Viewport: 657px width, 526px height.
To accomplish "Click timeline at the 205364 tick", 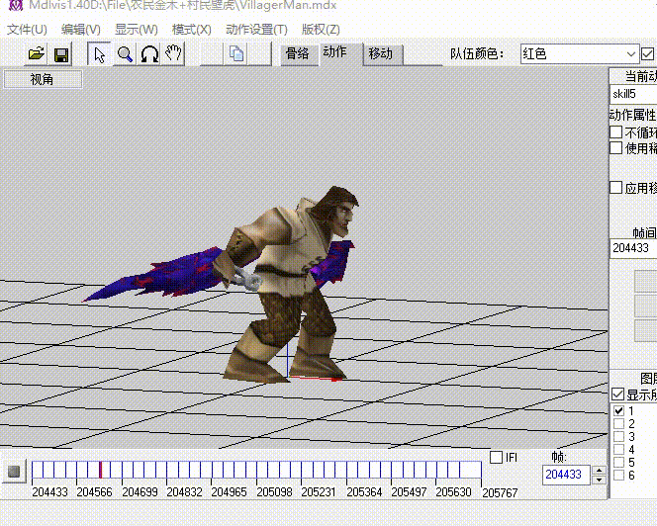I will pyautogui.click(x=347, y=470).
